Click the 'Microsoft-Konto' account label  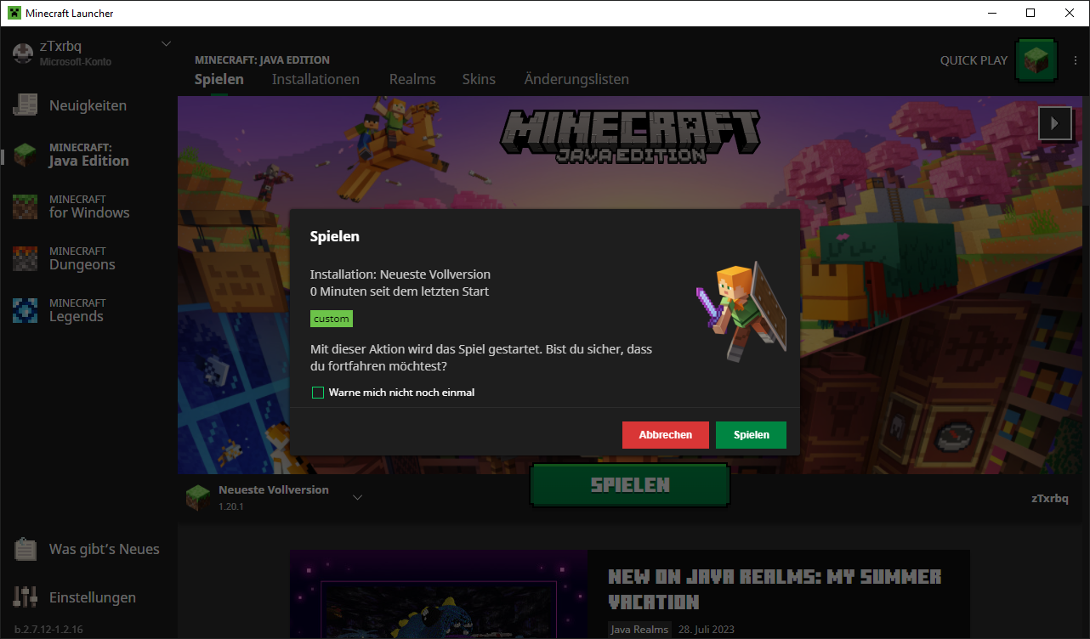pyautogui.click(x=76, y=61)
